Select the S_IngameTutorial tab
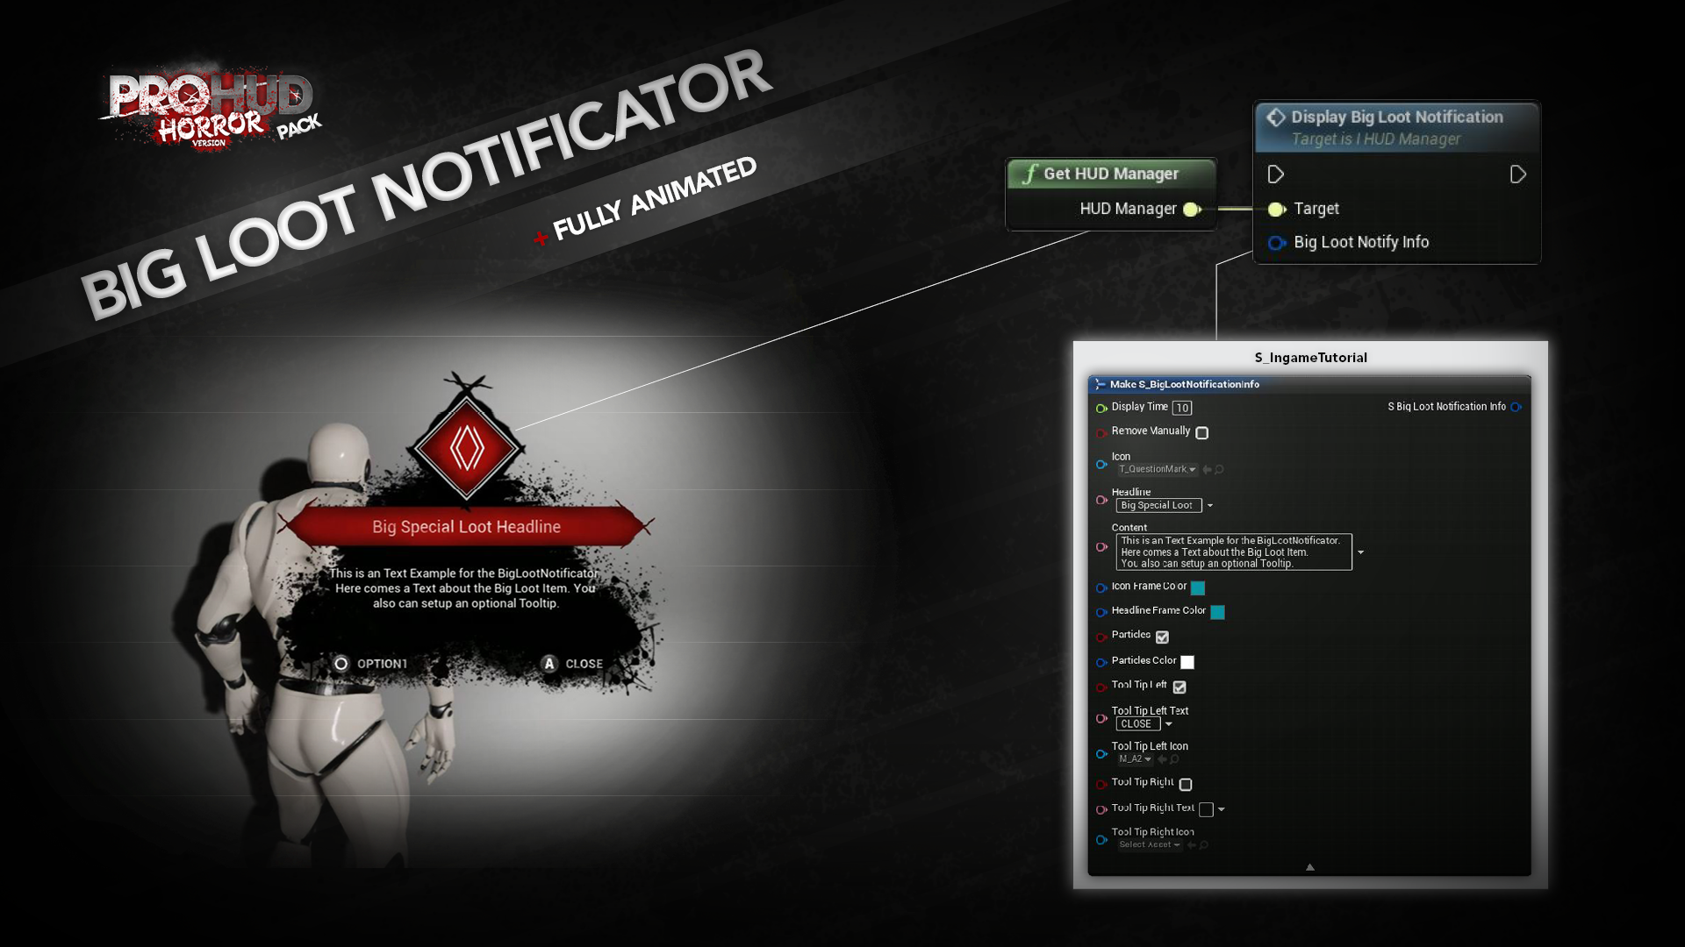Image resolution: width=1685 pixels, height=947 pixels. click(1310, 357)
